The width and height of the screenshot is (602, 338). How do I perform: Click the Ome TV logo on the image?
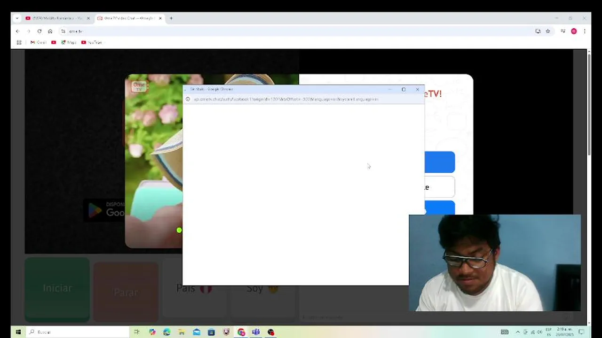coord(139,86)
